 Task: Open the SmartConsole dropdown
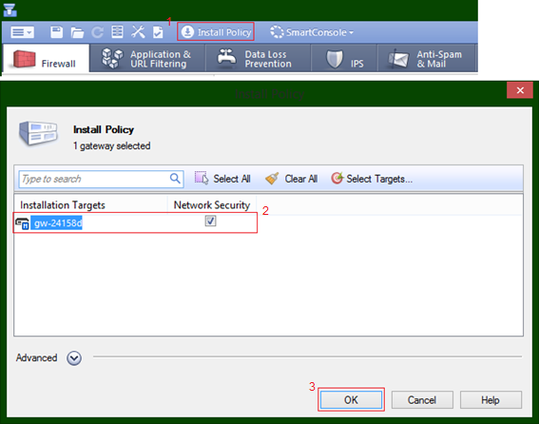tap(312, 32)
